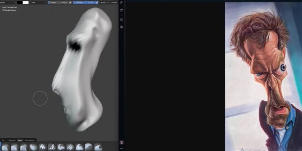Click the clock icon in the side strip
The image size is (302, 151).
[x=121, y=20]
